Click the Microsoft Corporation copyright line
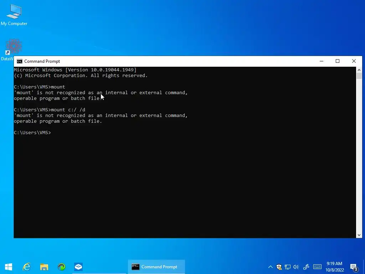Screen dimensions: 365x274 [81, 76]
